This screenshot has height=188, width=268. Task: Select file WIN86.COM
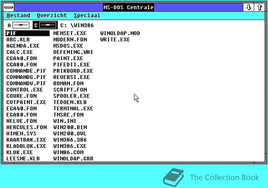click(x=68, y=152)
